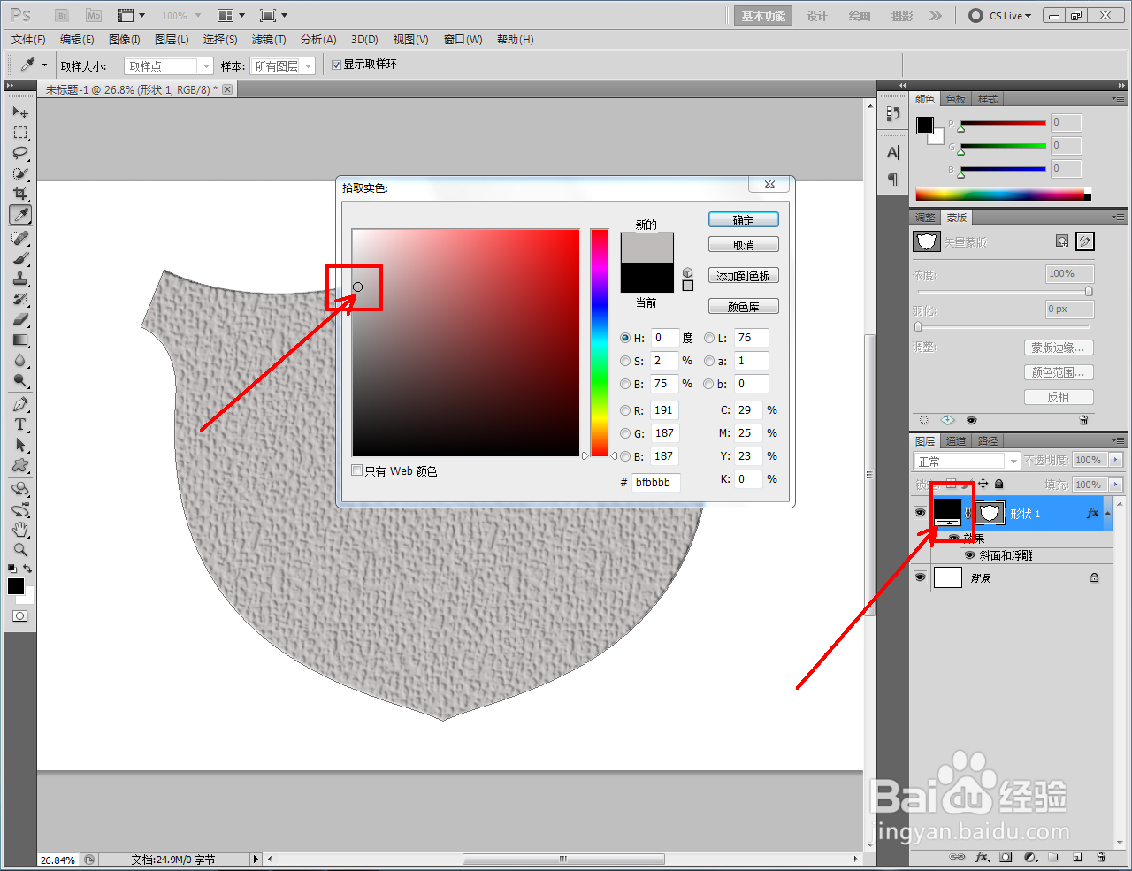Select the L lightness radio button
The width and height of the screenshot is (1132, 871).
click(x=709, y=338)
